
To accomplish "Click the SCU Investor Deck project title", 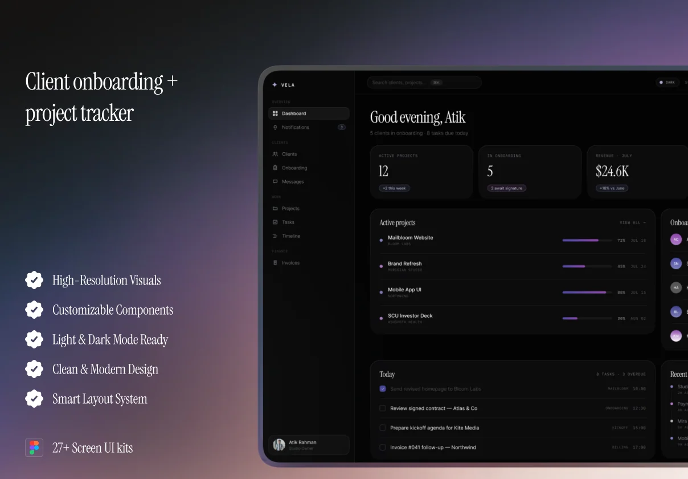I will click(410, 315).
